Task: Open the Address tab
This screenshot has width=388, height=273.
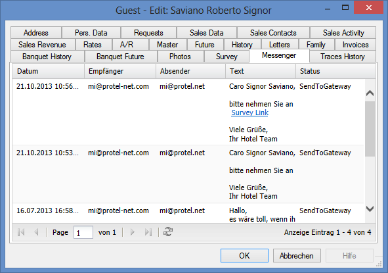Action: pyautogui.click(x=36, y=33)
